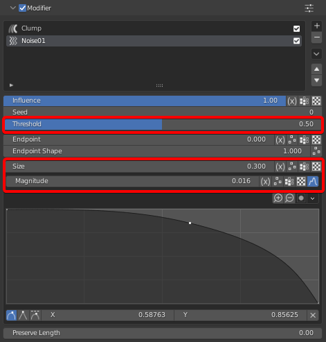Click the Threshold slider
This screenshot has height=342, width=326.
tap(163, 124)
